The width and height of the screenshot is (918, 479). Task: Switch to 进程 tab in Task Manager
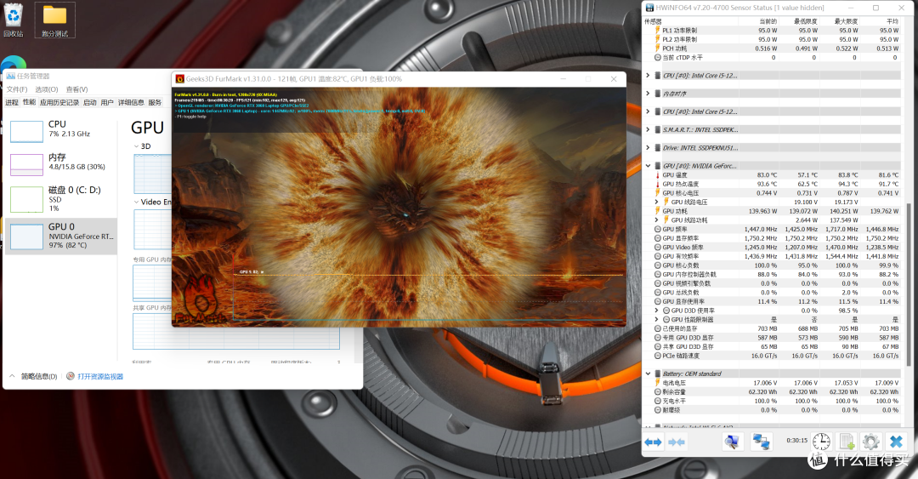tap(12, 103)
